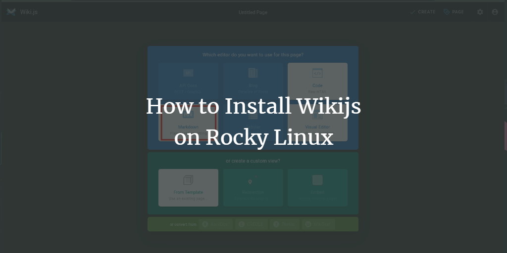Select the Embed custom view

click(317, 188)
